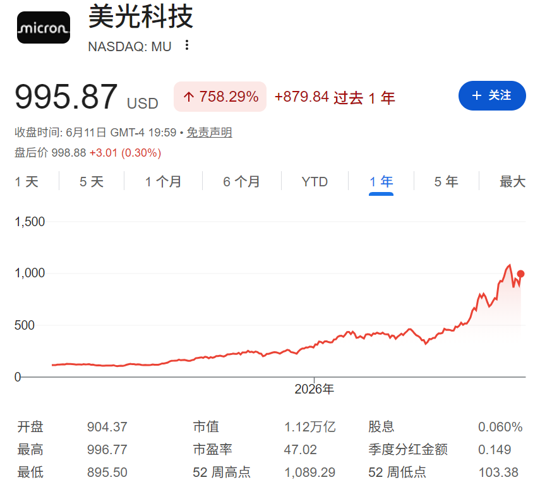Click the 最低 value 895.50
Viewport: 540px width, 487px height.
coord(107,472)
